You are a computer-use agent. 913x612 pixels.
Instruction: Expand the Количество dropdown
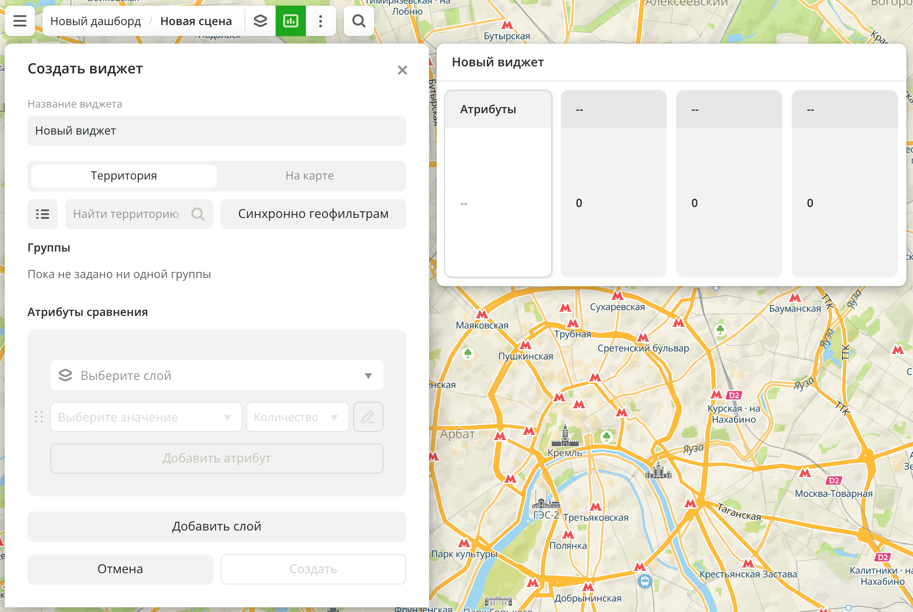pyautogui.click(x=298, y=417)
